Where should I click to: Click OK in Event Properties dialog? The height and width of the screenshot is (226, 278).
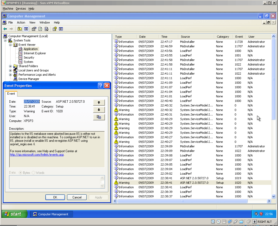point(55,197)
